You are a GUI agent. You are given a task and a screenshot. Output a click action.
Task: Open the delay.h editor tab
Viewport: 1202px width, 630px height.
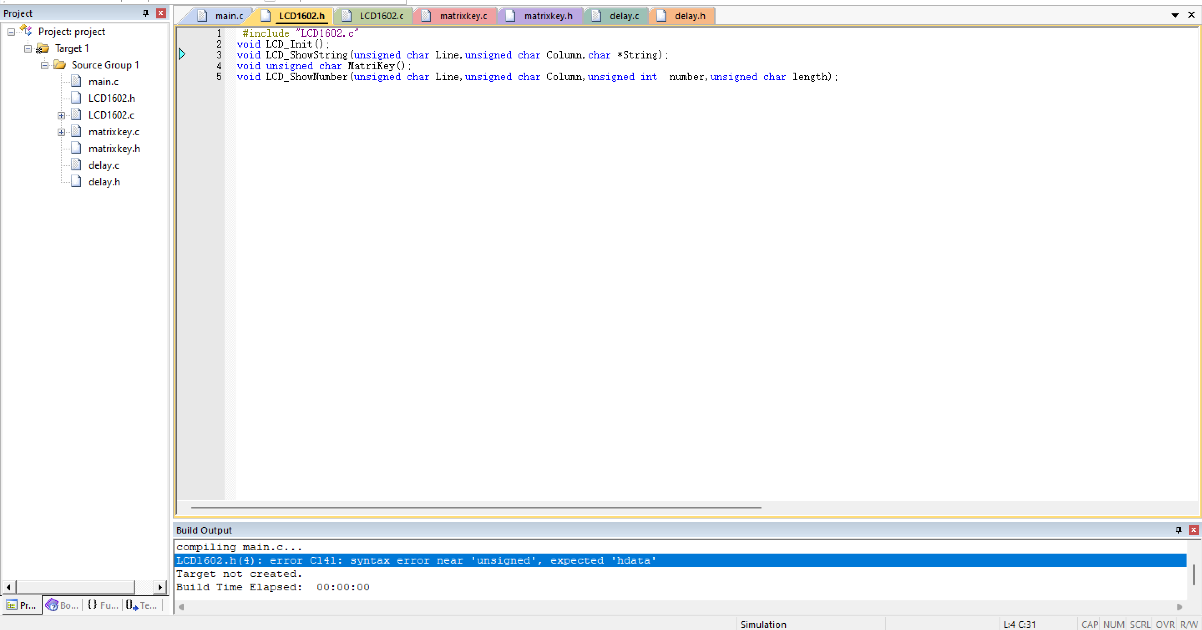tap(682, 16)
